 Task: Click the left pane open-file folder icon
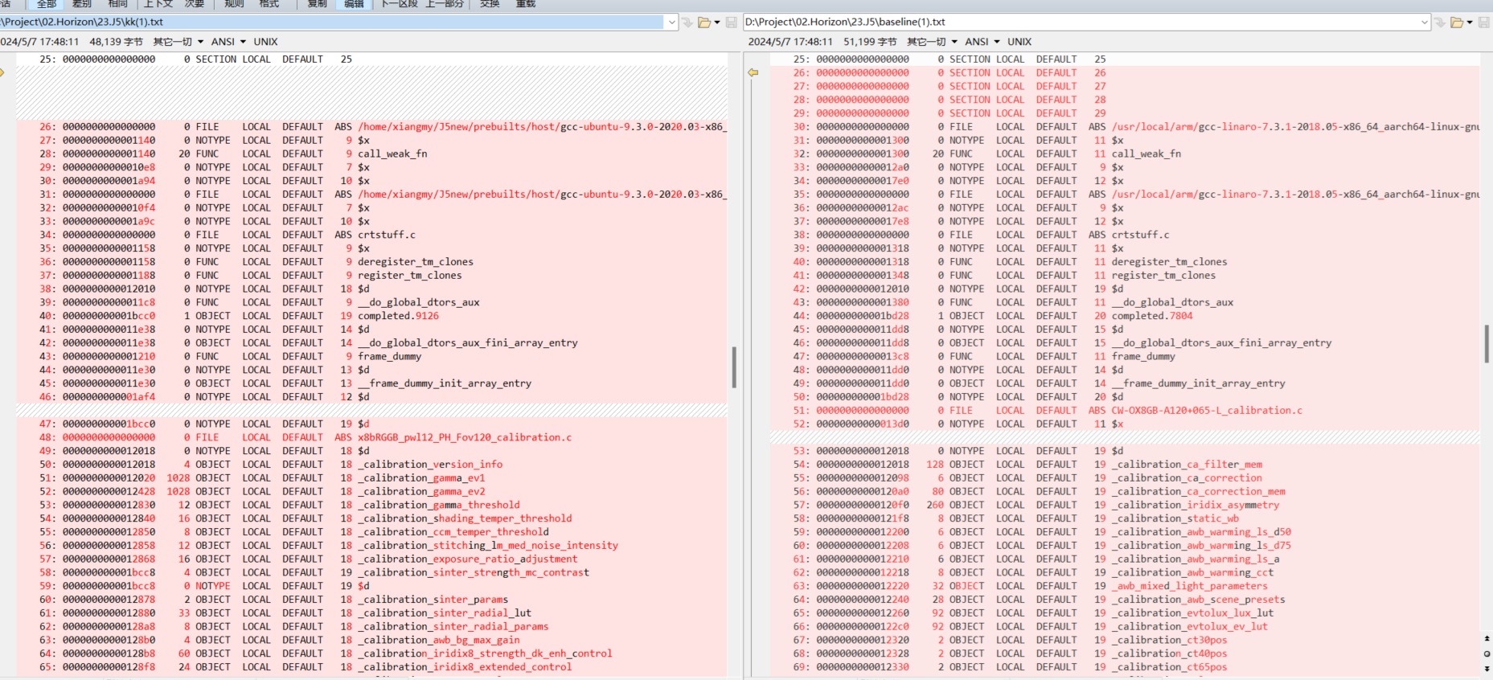click(704, 23)
